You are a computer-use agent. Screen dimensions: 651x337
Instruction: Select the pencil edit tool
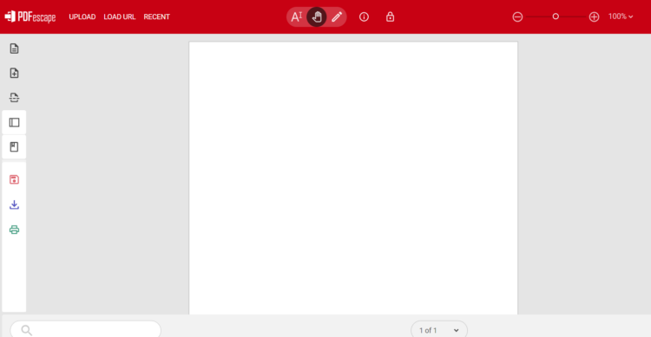click(x=337, y=17)
